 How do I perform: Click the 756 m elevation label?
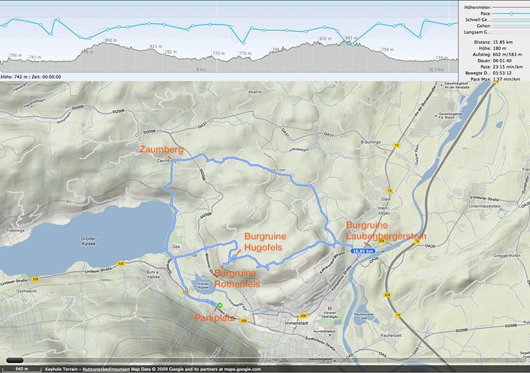pyautogui.click(x=16, y=55)
